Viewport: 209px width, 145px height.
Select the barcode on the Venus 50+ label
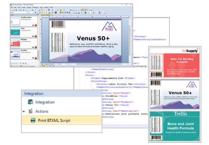(x=58, y=24)
